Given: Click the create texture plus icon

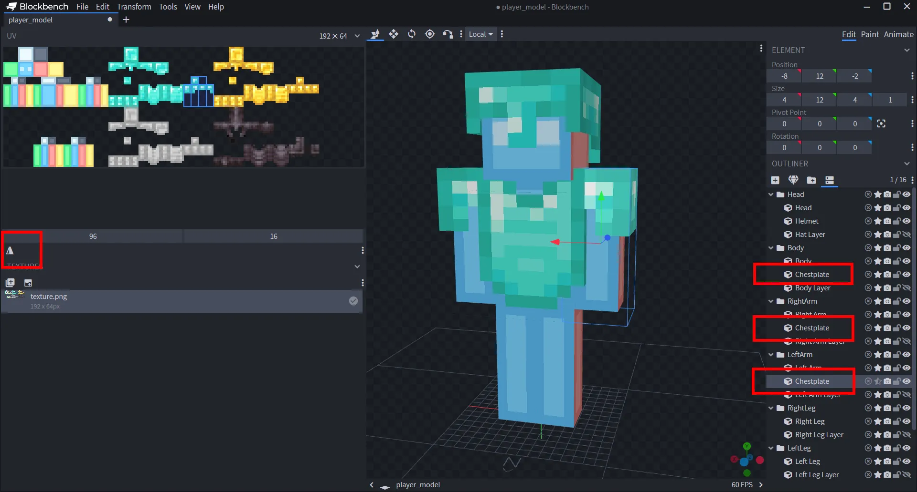Looking at the screenshot, I should pos(10,282).
